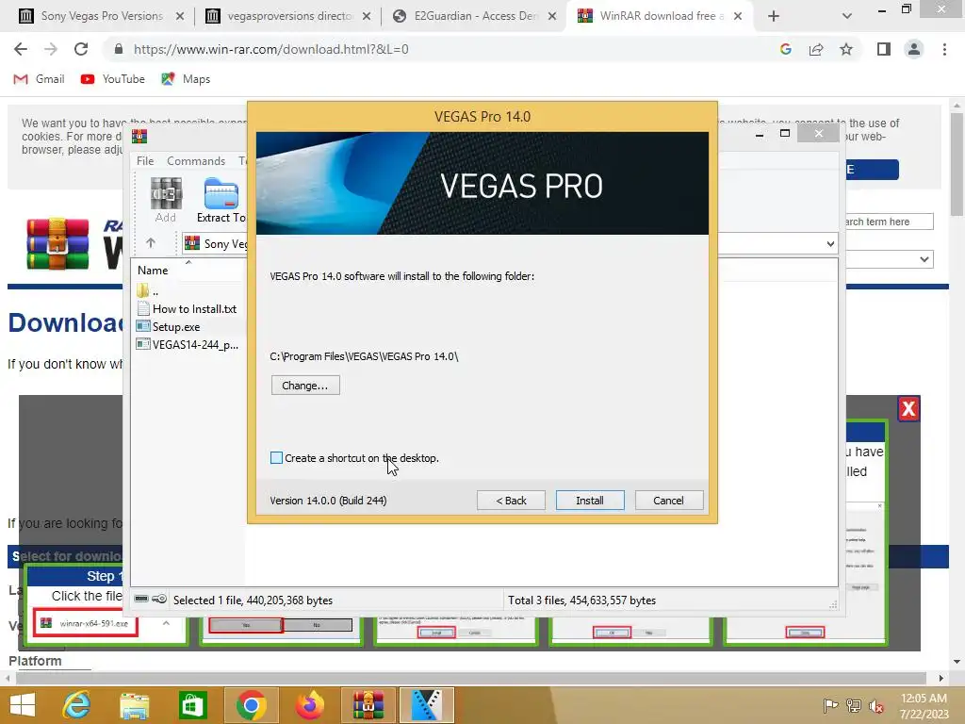Go back in Chrome
Image resolution: width=965 pixels, height=724 pixels.
pyautogui.click(x=21, y=49)
